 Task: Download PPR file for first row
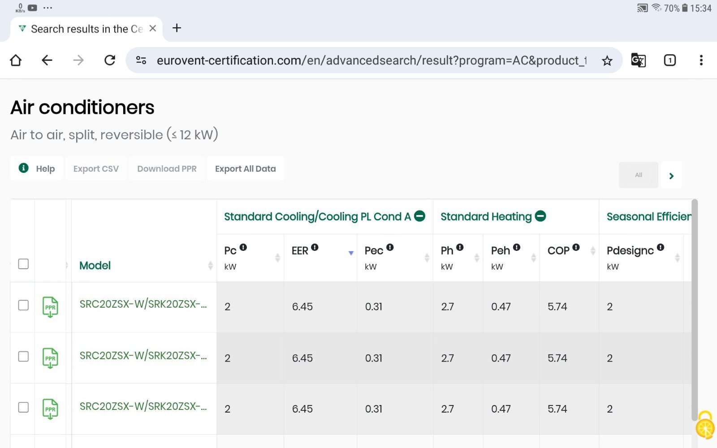pos(50,307)
